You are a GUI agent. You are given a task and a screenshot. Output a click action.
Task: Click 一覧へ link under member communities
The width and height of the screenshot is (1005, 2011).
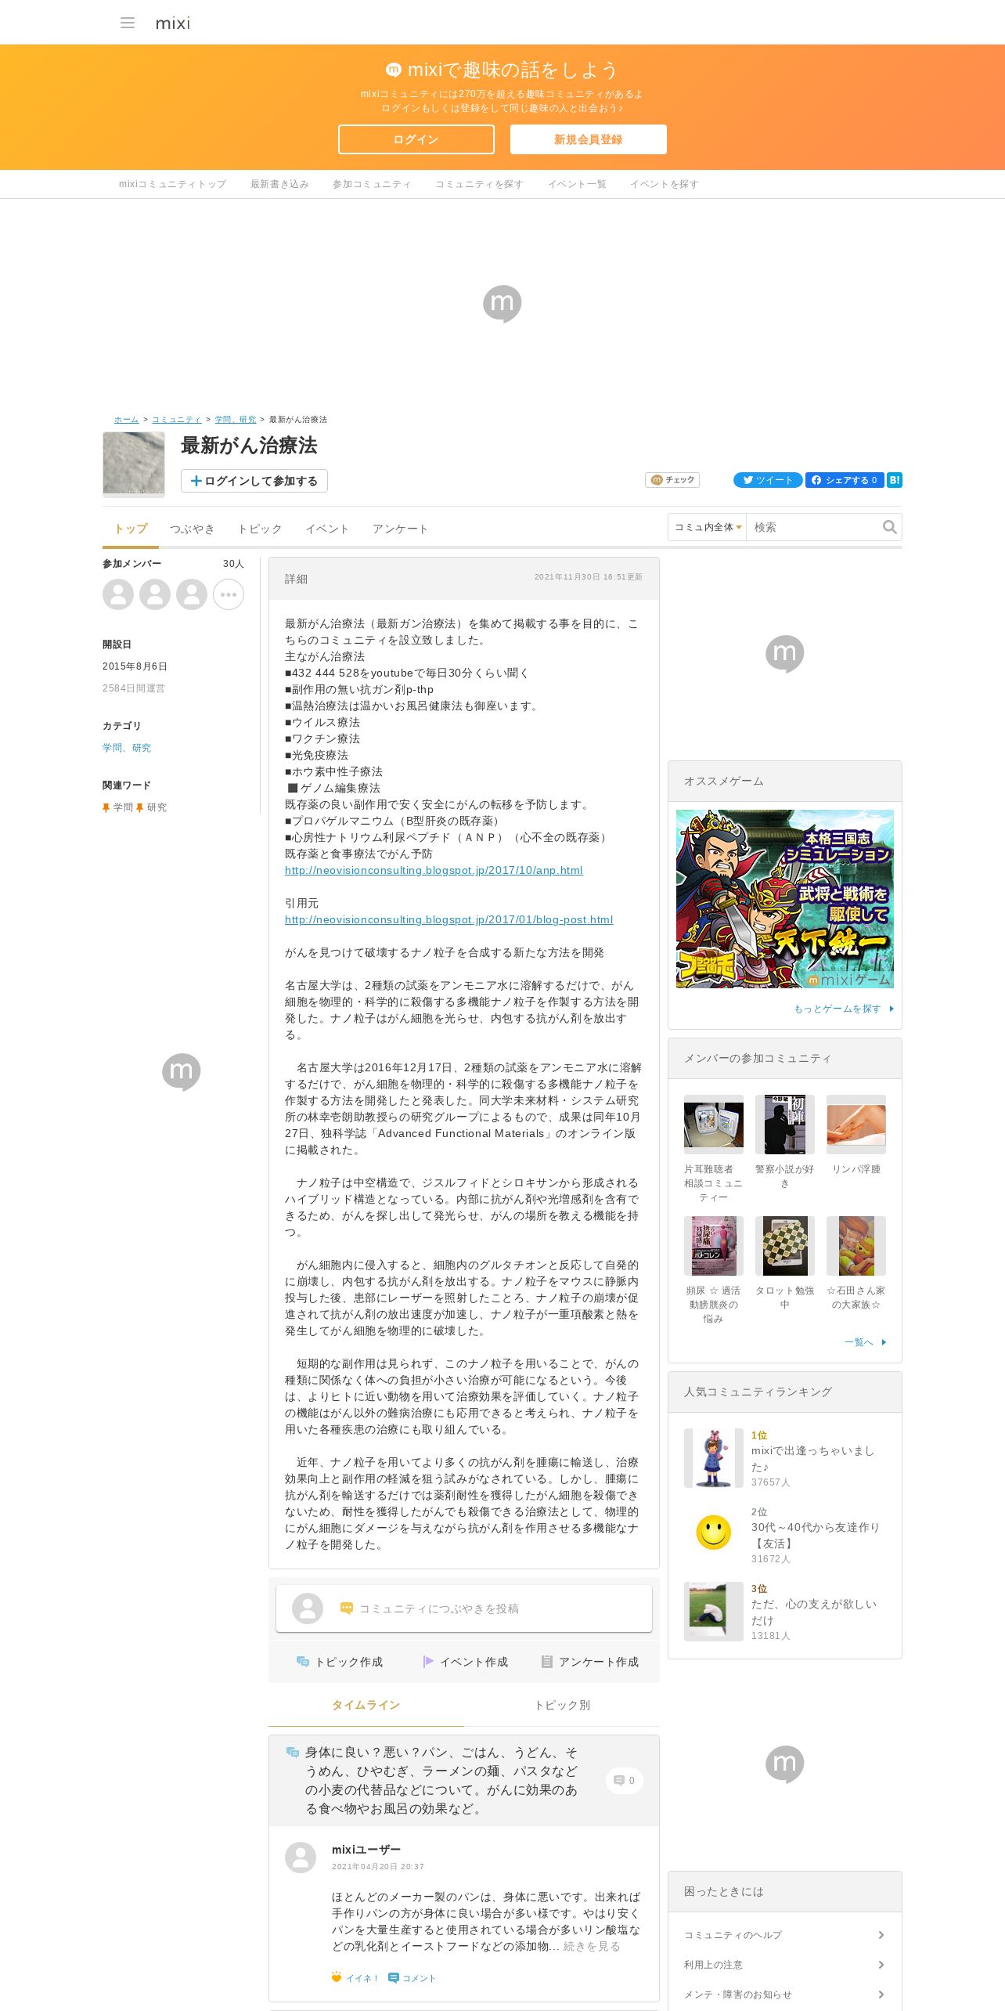point(865,1342)
